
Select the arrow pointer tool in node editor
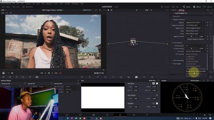108,10
